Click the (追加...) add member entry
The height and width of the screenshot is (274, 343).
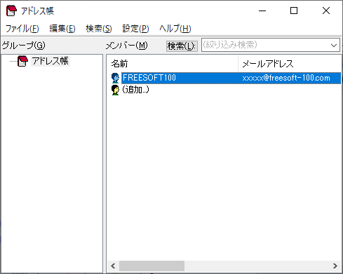(135, 90)
